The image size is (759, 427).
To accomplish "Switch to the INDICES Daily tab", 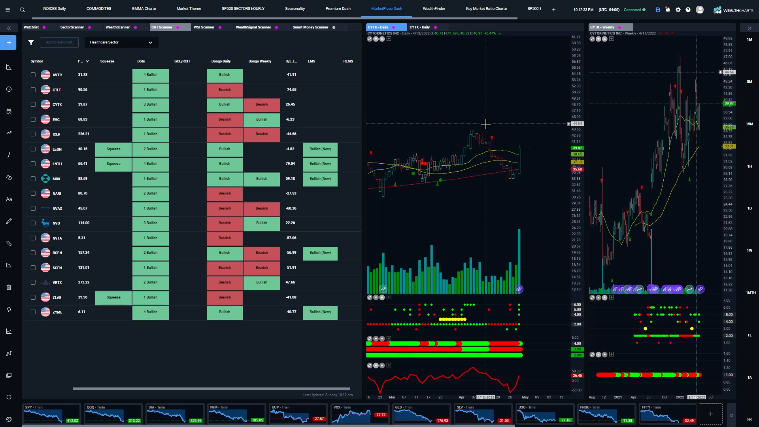I will (54, 9).
